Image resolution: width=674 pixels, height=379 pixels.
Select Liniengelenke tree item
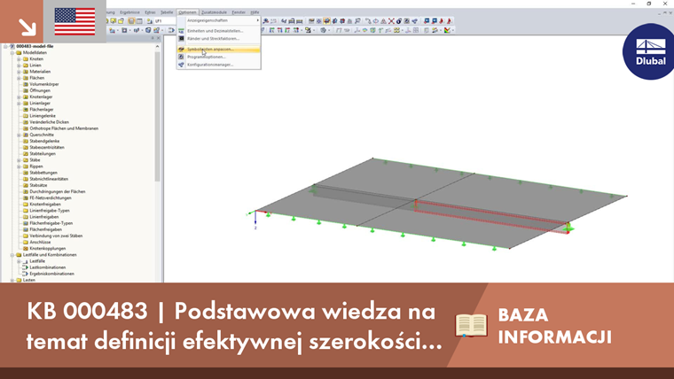pos(43,116)
